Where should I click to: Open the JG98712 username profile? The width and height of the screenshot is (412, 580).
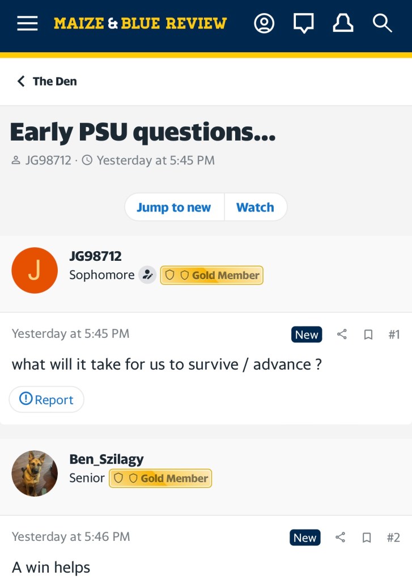click(95, 256)
